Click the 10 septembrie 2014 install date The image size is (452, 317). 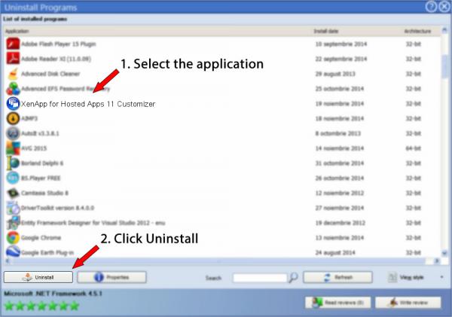341,44
